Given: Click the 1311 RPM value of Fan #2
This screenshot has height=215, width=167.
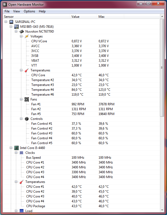Looking at the screenshot, I should point(79,109).
